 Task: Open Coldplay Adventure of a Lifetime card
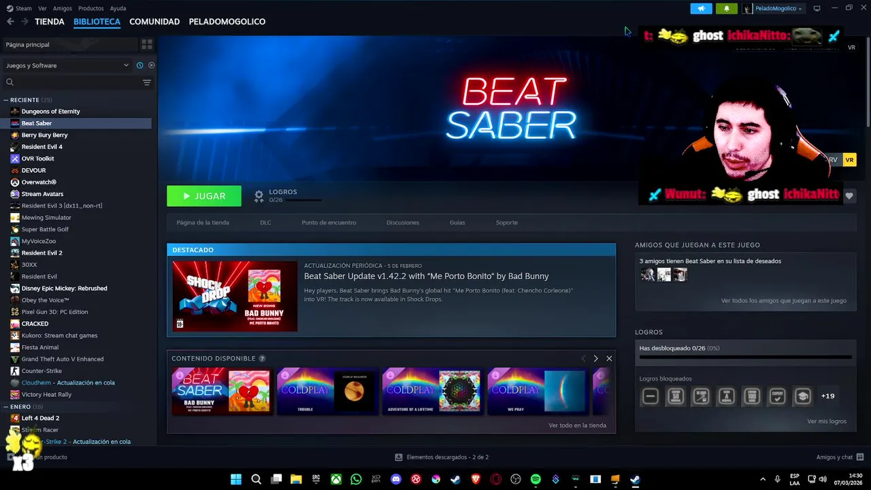tap(432, 391)
